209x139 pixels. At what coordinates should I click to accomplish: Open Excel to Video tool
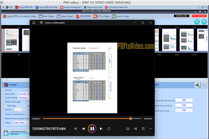121,16
